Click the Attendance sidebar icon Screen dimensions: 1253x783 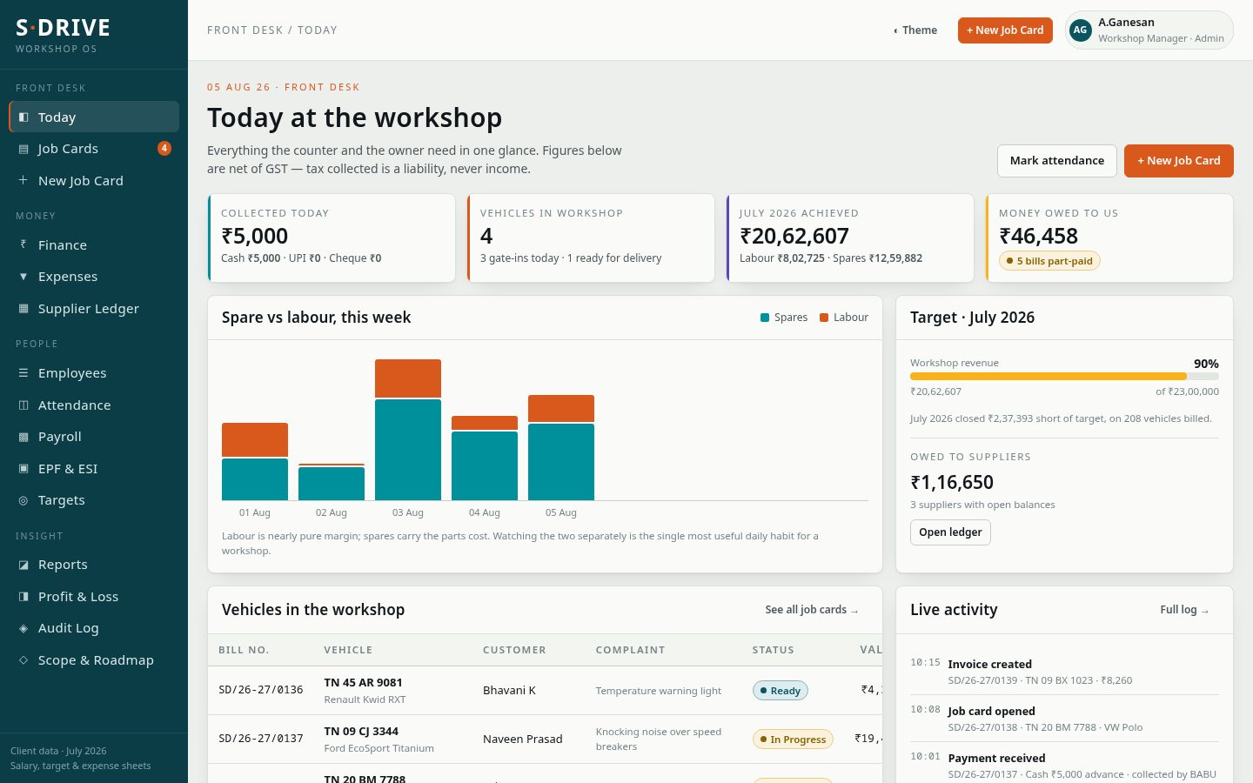coord(23,405)
